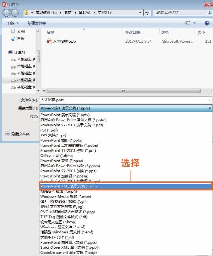Click the Forward navigation arrow button

[15, 13]
